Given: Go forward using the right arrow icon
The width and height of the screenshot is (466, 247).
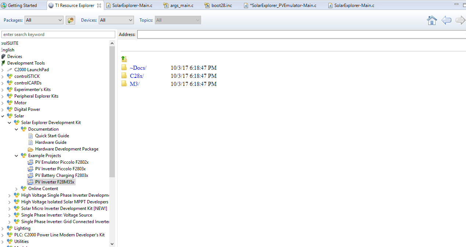Looking at the screenshot, I should click(460, 20).
